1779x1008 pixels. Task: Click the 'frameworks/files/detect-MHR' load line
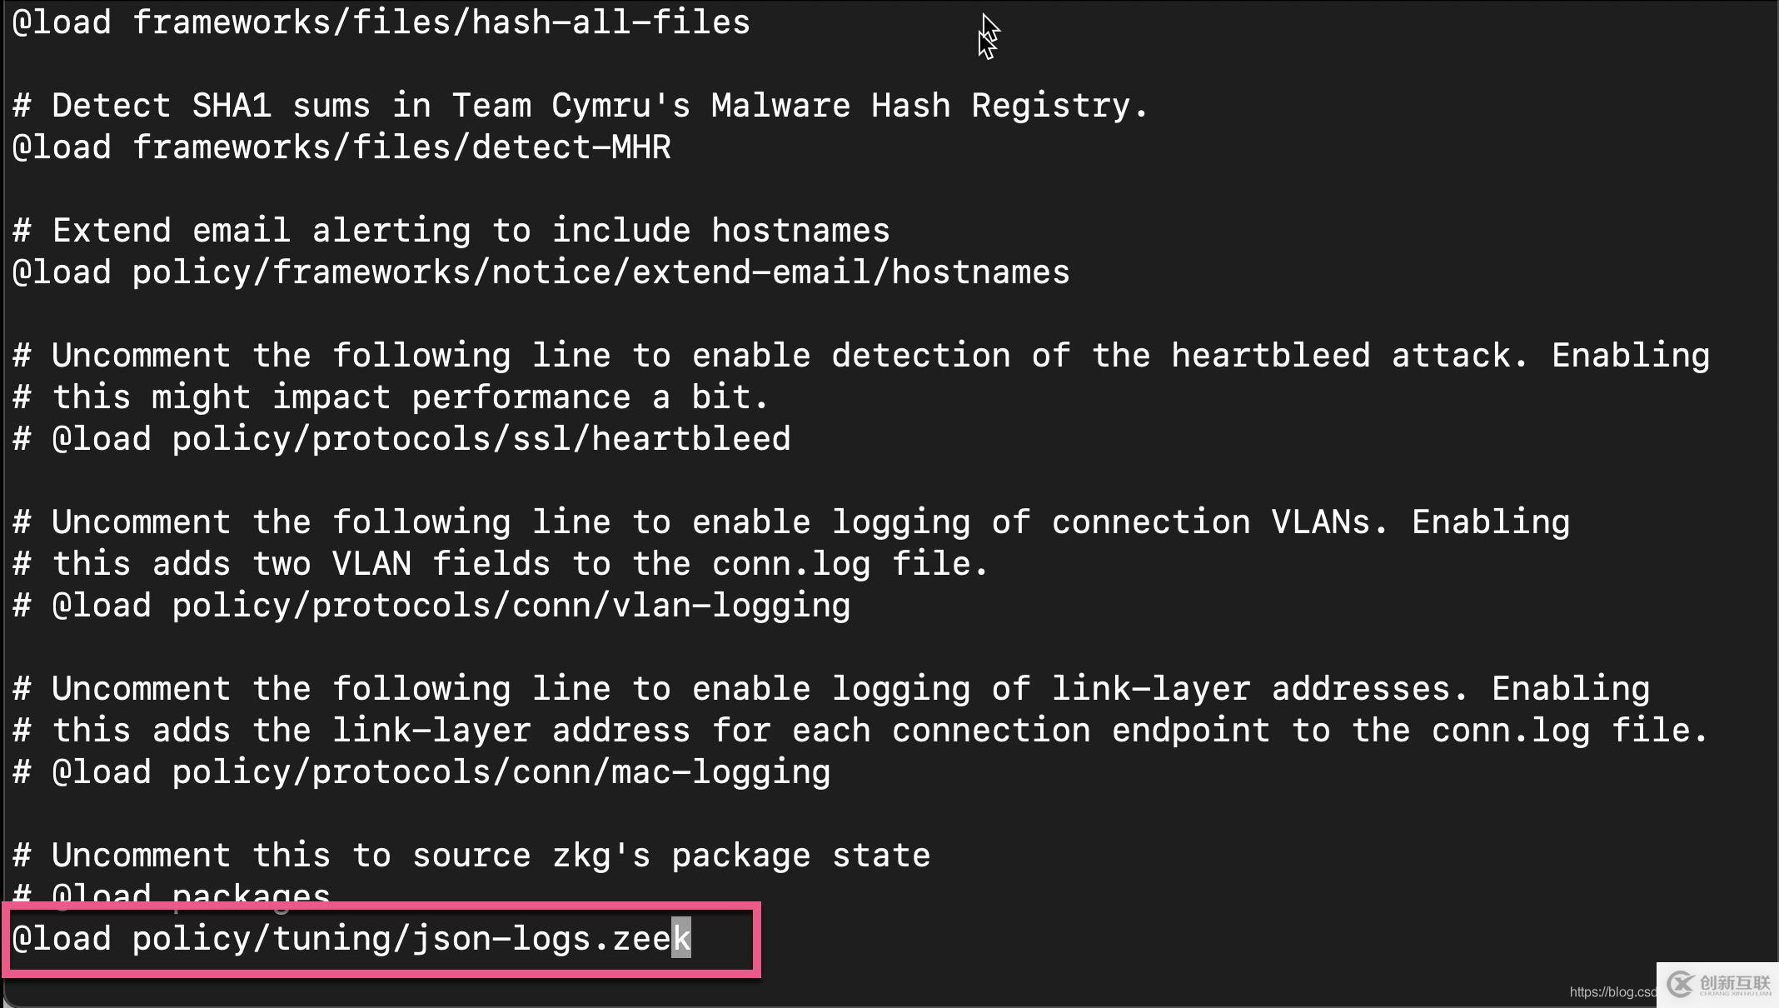(341, 147)
